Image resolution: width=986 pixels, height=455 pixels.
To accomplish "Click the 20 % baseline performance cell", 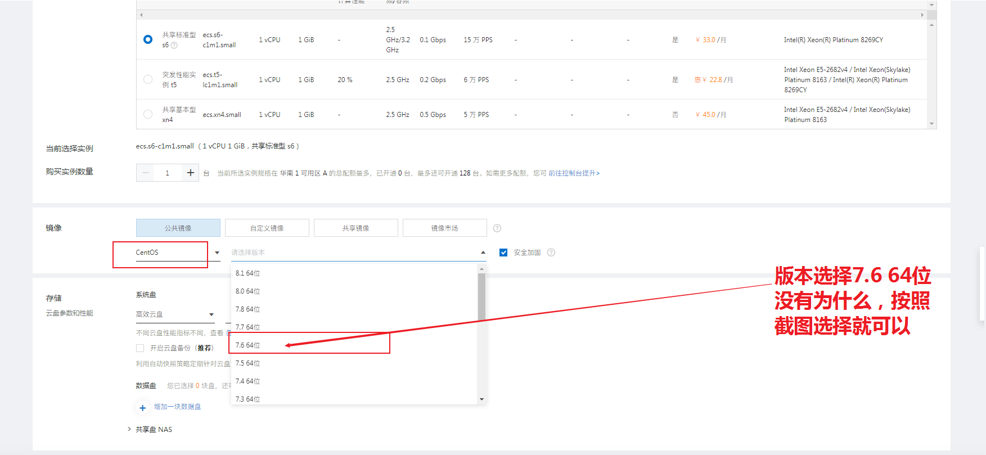I will coord(345,80).
